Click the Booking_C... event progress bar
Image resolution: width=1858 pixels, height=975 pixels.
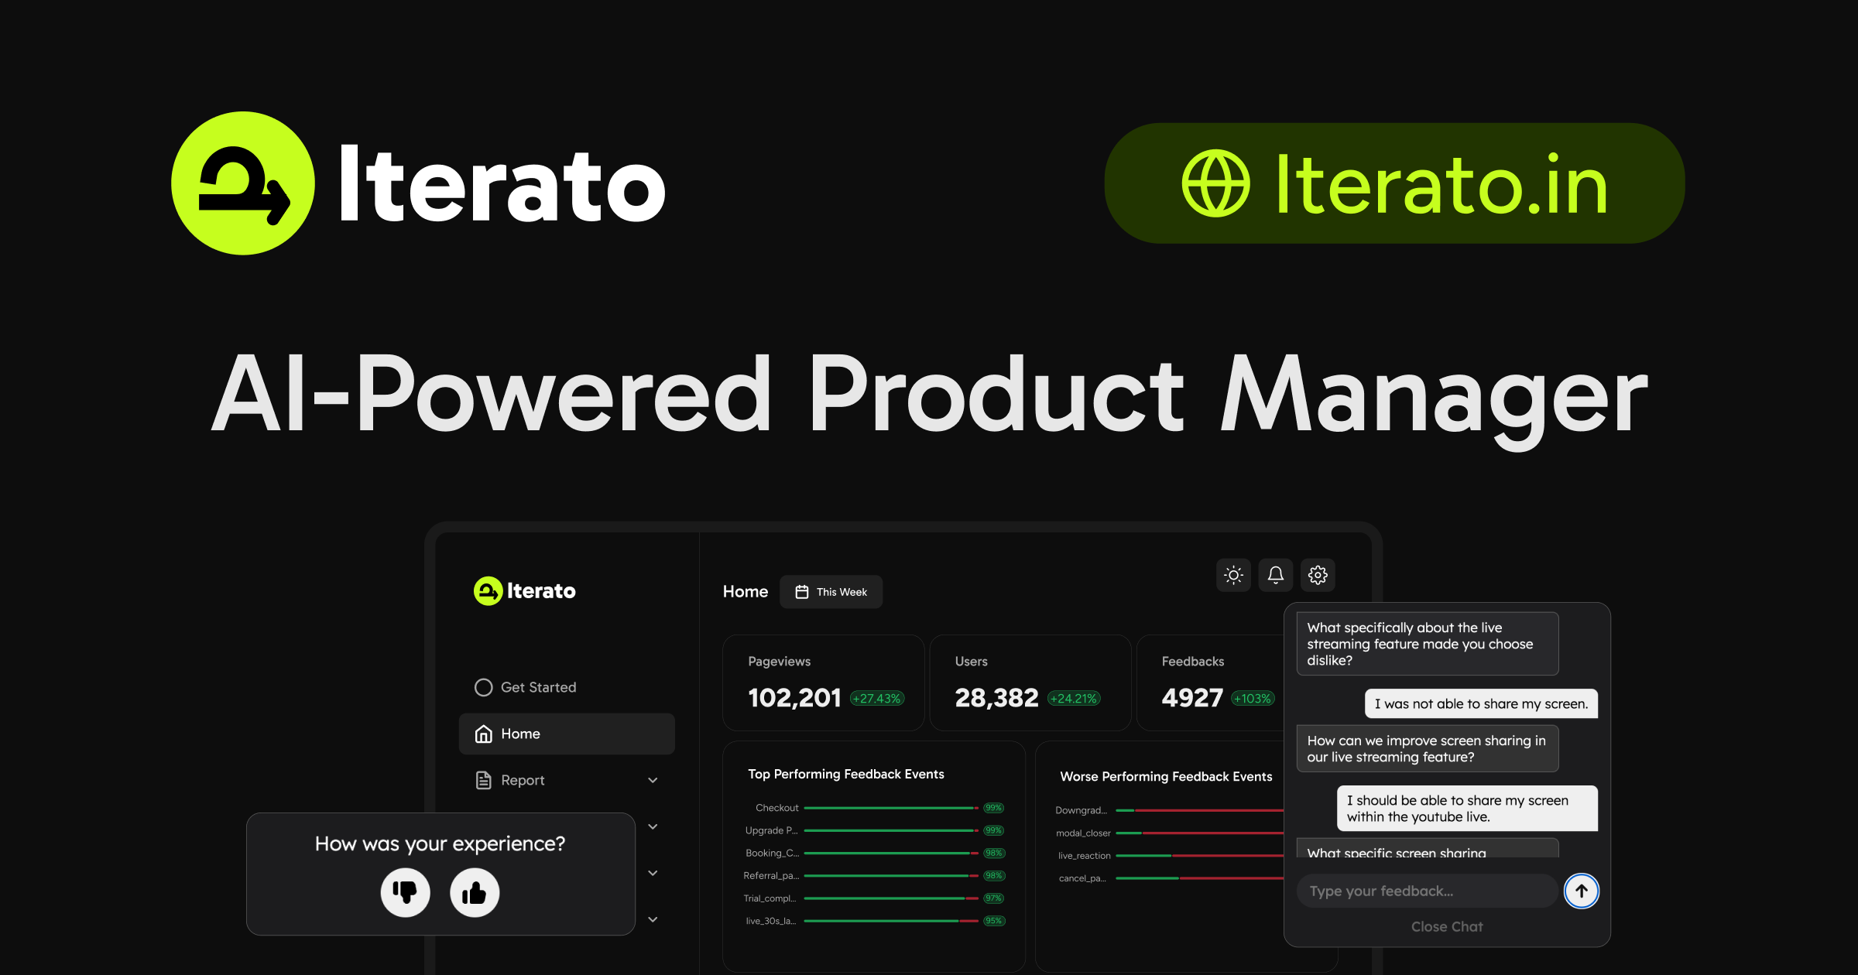pyautogui.click(x=891, y=853)
